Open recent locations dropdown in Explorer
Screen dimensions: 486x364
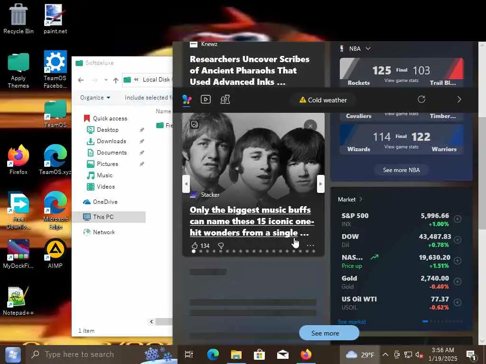coord(106,80)
